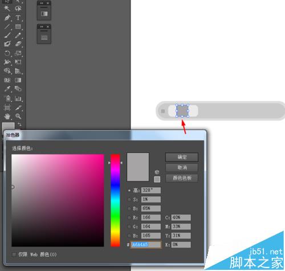The width and height of the screenshot is (285, 271).
Task: Enable the Web colors only checkbox
Action: (14, 254)
